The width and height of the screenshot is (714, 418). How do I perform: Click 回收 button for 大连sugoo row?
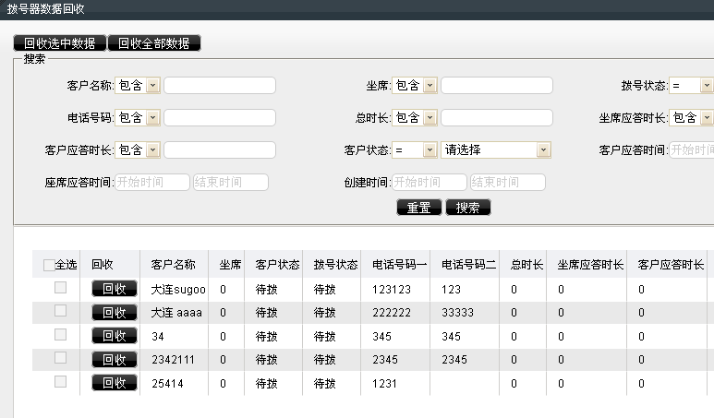(115, 289)
